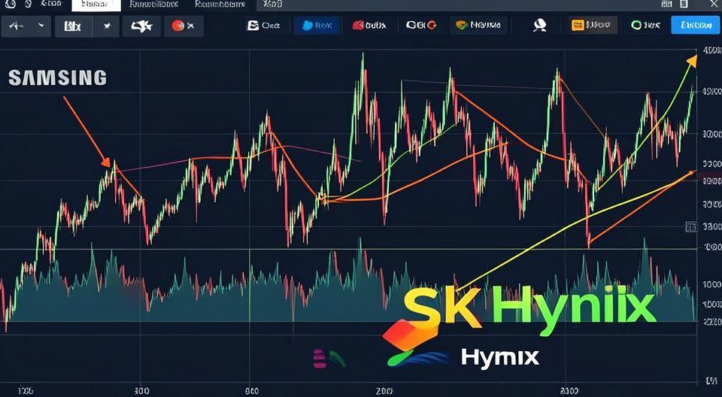Viewport: 722px width, 397px height.
Task: Click the waveform icon in the top-left toolbar
Action: (x=15, y=26)
